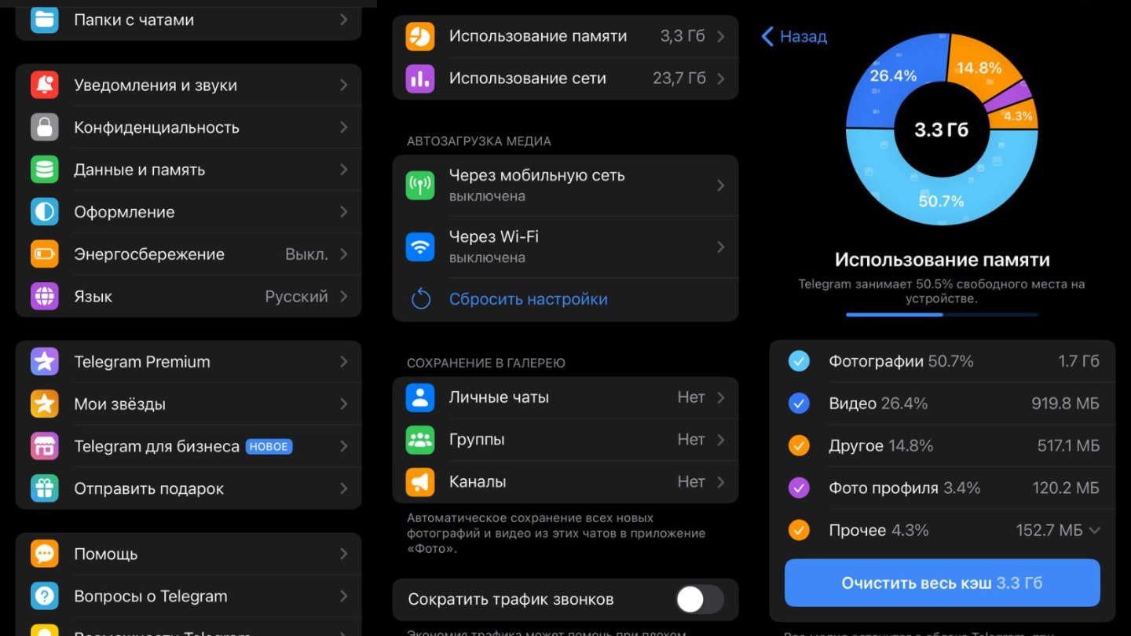This screenshot has width=1131, height=636.
Task: Tap the 50.7% light blue chart segment
Action: 941,201
